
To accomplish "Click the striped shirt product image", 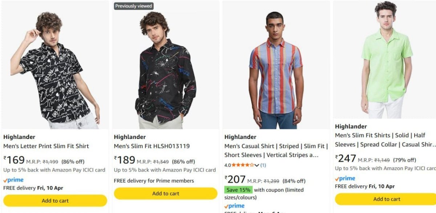I will pos(274,64).
